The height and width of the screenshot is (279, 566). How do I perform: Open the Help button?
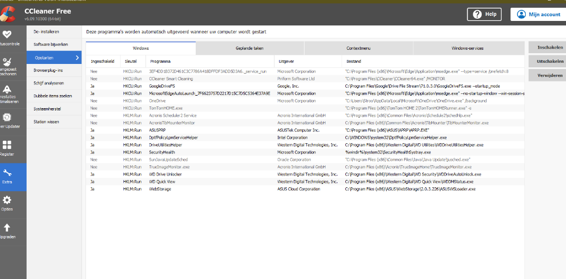click(x=484, y=14)
